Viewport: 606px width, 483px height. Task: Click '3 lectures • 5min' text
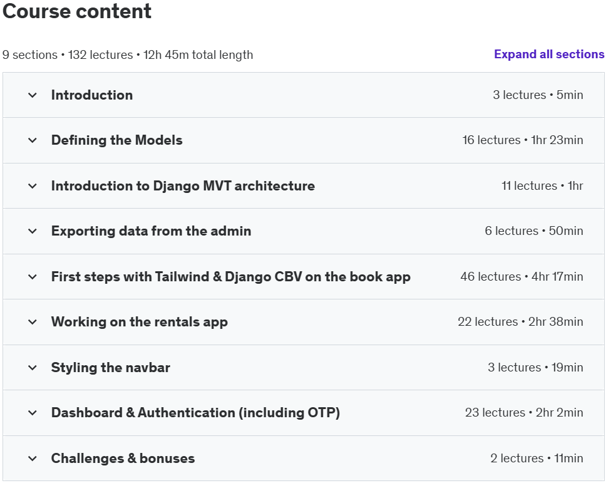pos(538,95)
